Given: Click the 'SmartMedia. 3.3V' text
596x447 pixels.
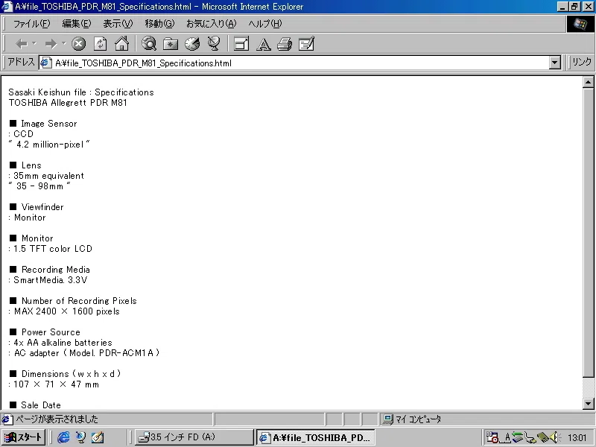Looking at the screenshot, I should [51, 280].
